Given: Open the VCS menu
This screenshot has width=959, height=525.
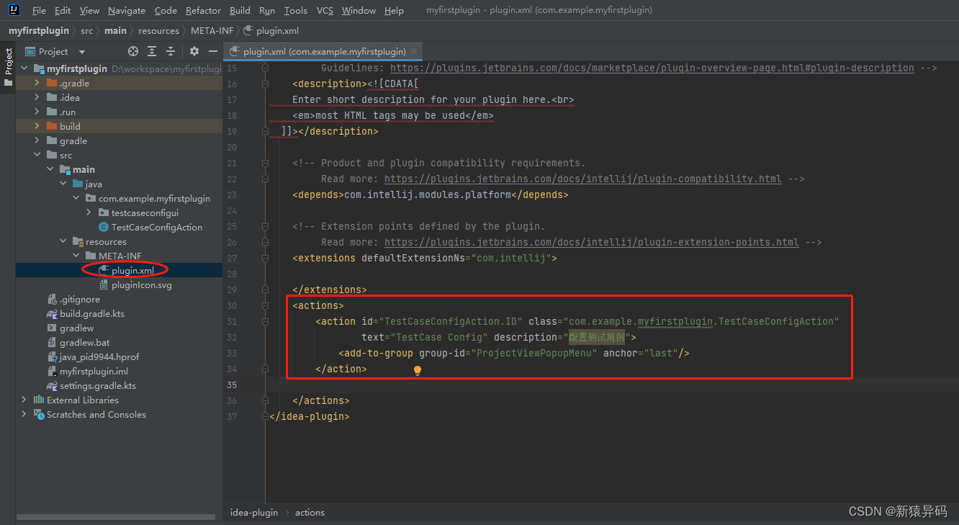Looking at the screenshot, I should [325, 10].
